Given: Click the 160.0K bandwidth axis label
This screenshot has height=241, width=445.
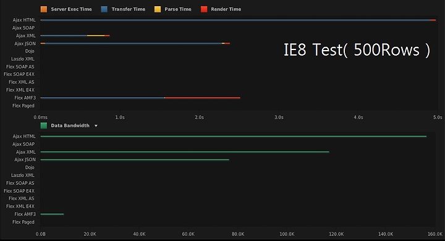Looking at the screenshot, I should (x=435, y=234).
